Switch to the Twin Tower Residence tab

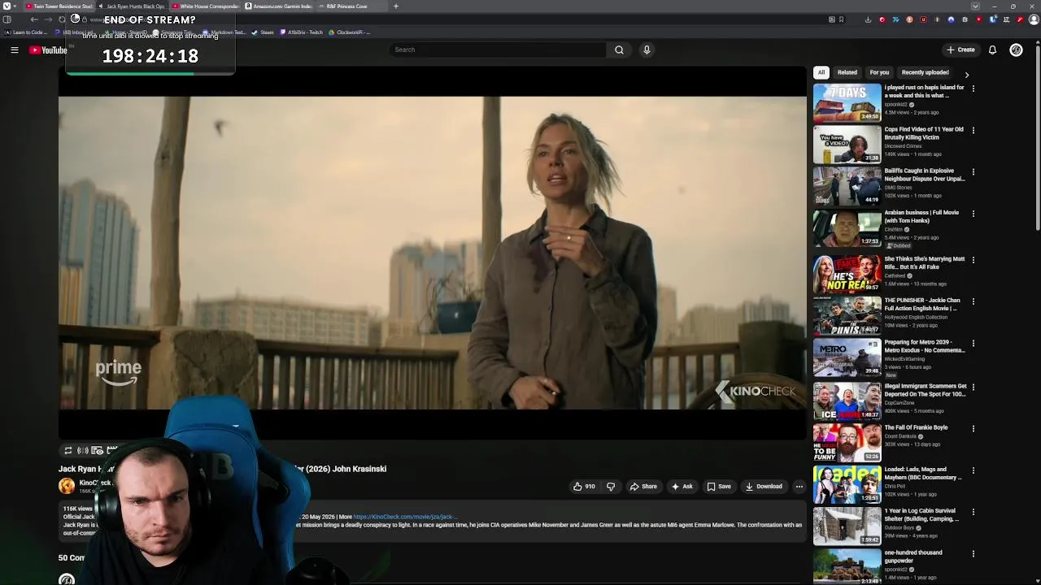coord(59,6)
